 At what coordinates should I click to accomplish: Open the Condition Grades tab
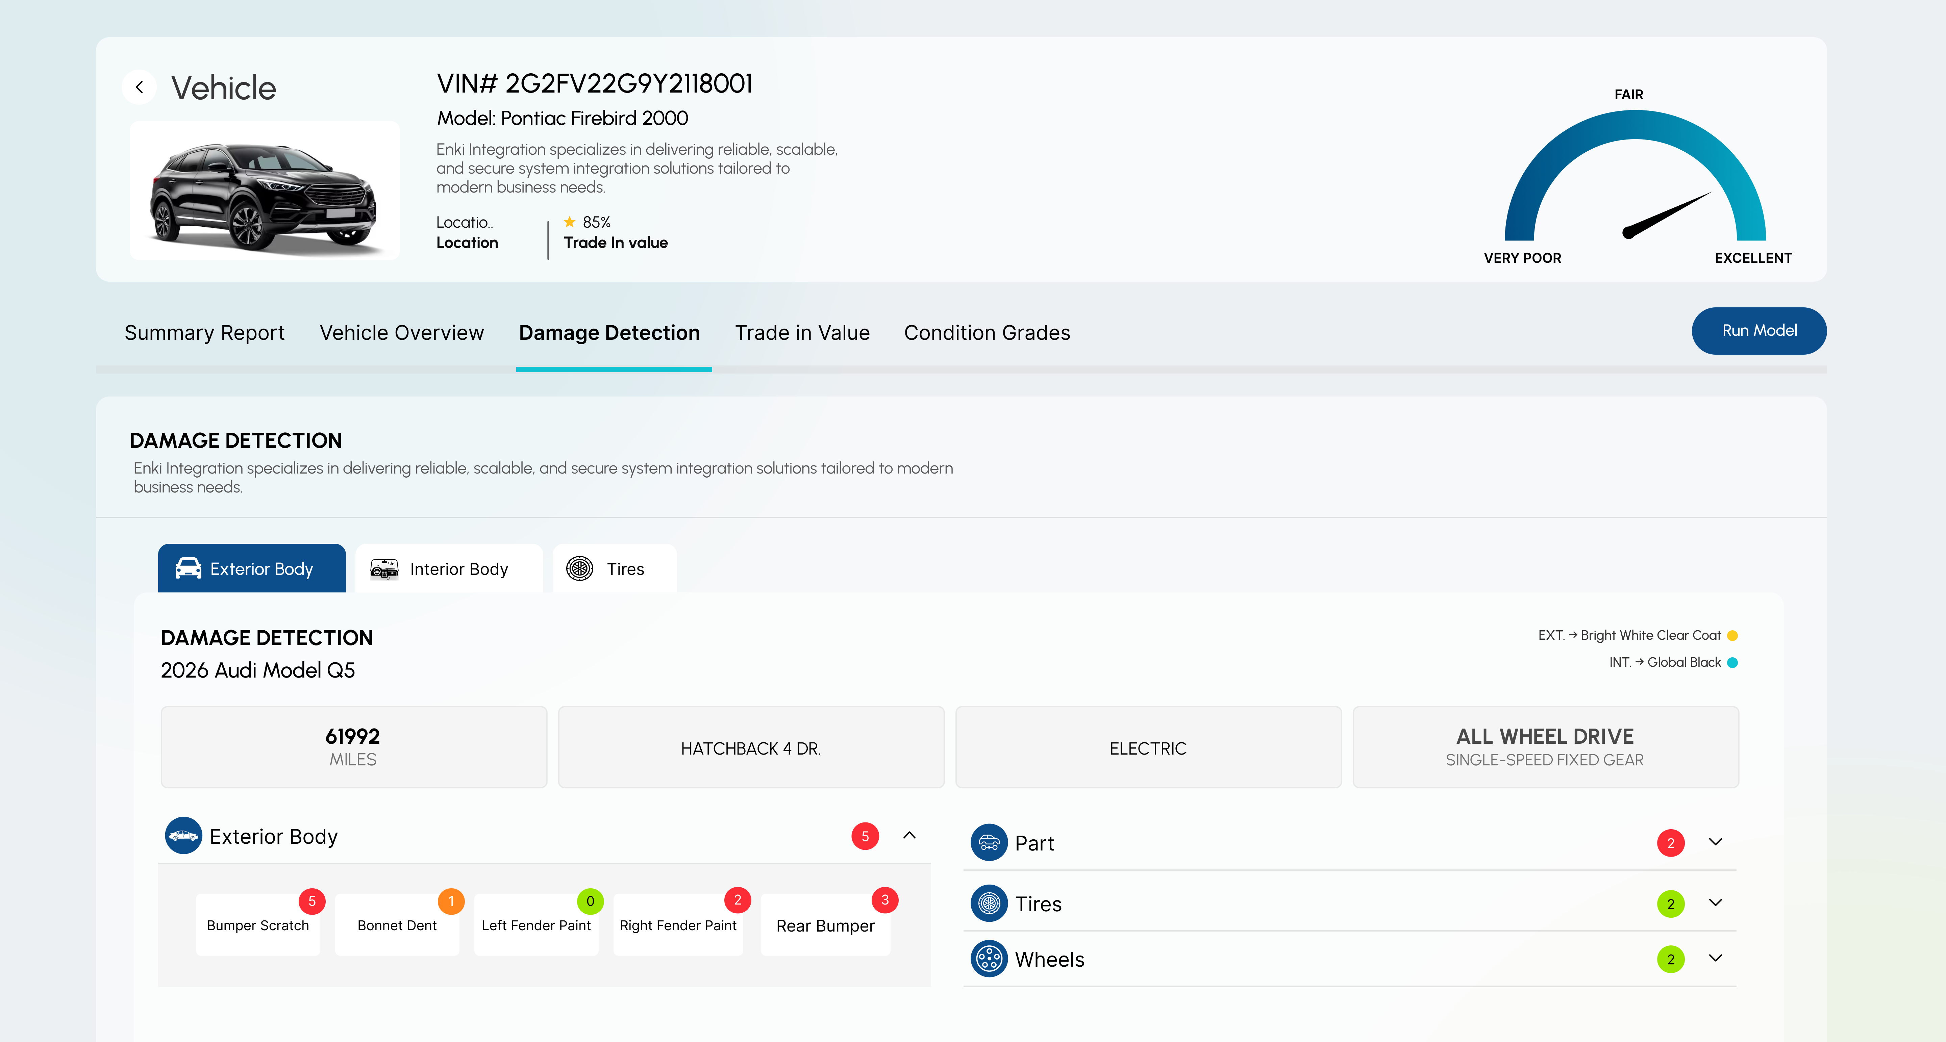pyautogui.click(x=987, y=333)
